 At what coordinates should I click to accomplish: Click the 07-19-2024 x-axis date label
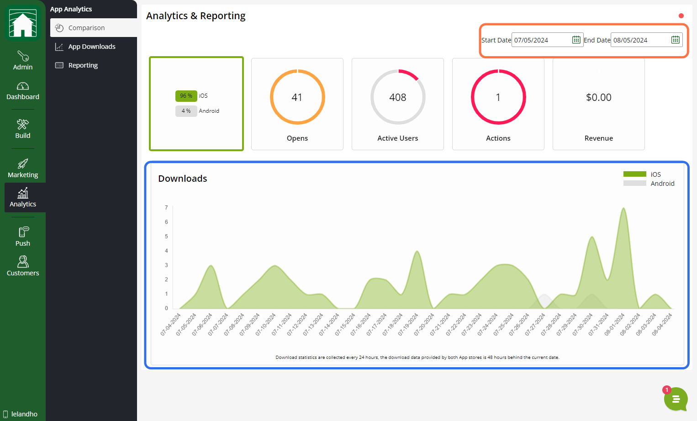[408, 324]
